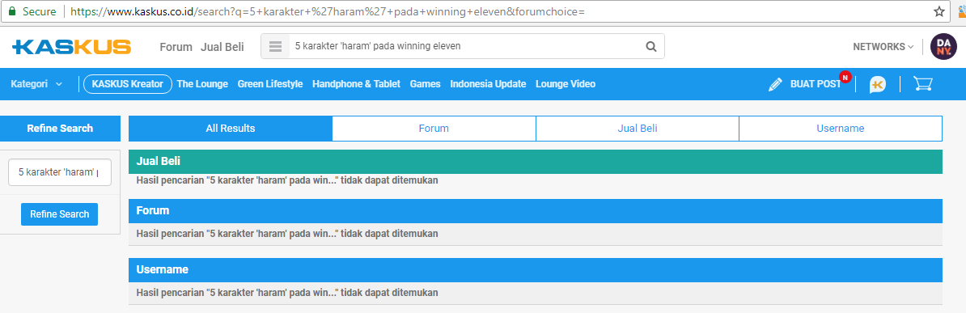Click the search magnifier icon

pos(650,46)
